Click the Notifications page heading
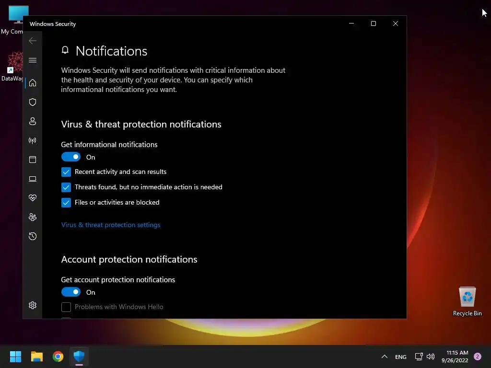Viewport: 491px width, 368px height. point(111,51)
